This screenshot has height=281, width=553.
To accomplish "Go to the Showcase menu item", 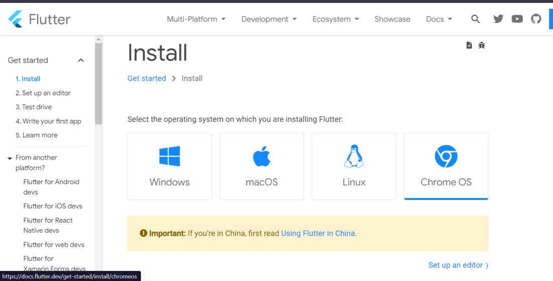I will pos(392,19).
